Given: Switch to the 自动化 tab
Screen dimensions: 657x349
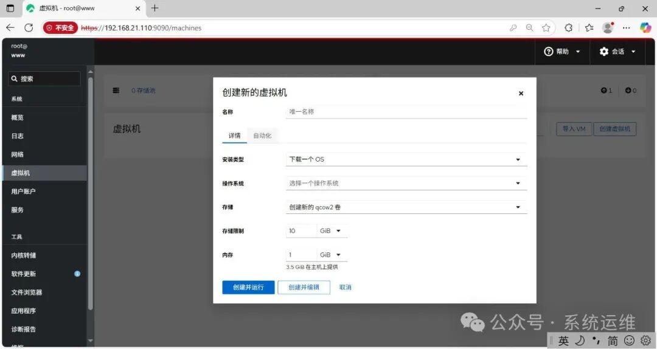Looking at the screenshot, I should tap(262, 136).
